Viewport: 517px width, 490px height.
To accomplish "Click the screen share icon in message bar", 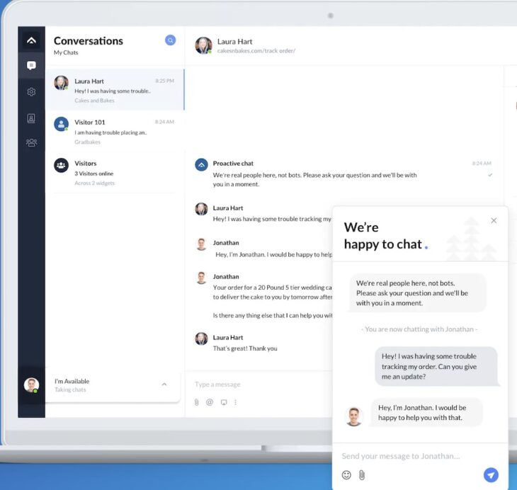I will point(224,402).
